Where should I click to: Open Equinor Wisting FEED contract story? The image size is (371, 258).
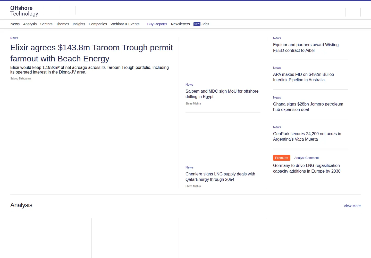click(306, 48)
